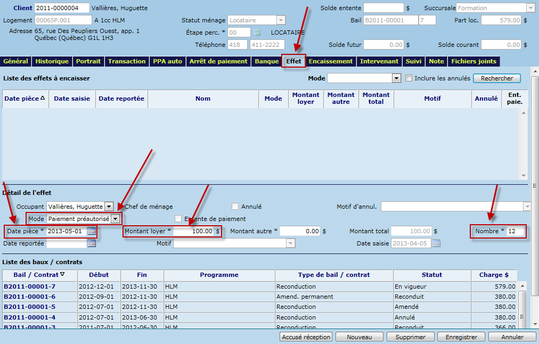Switch to the Encaissement tab
This screenshot has height=344, width=539.
330,61
